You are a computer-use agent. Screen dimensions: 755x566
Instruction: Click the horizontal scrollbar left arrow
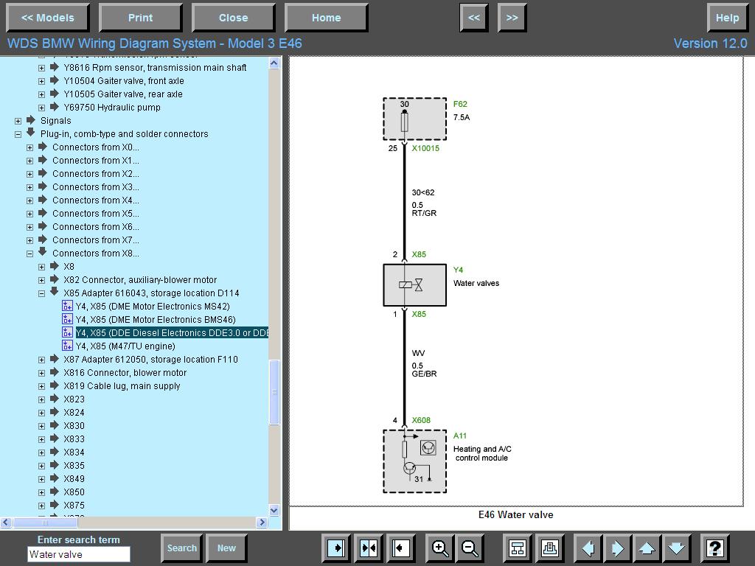tap(6, 523)
